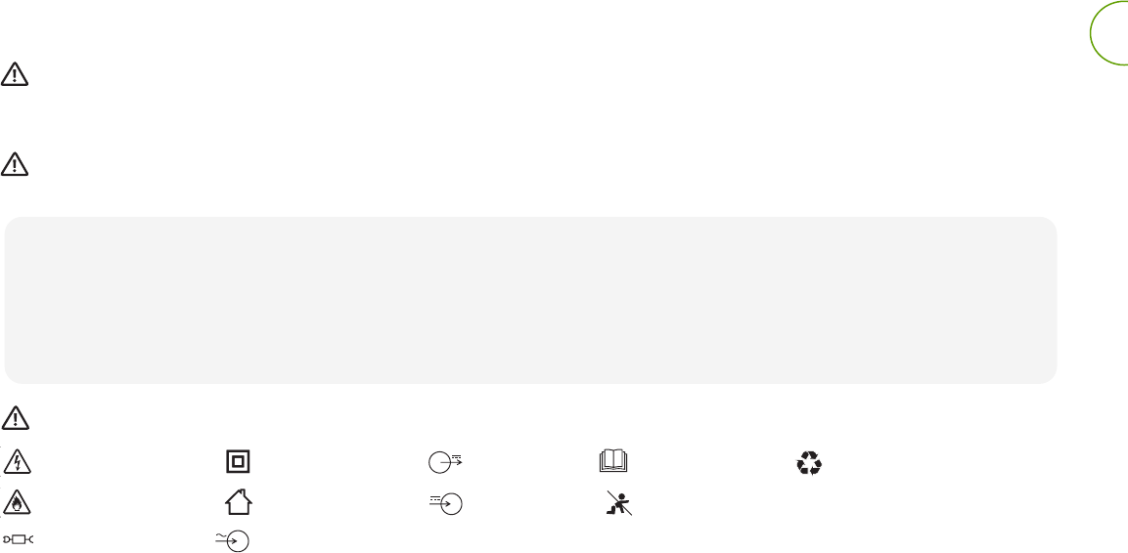The image size is (1128, 553).
Task: Click the double-square Class II insulation symbol
Action: point(237,463)
